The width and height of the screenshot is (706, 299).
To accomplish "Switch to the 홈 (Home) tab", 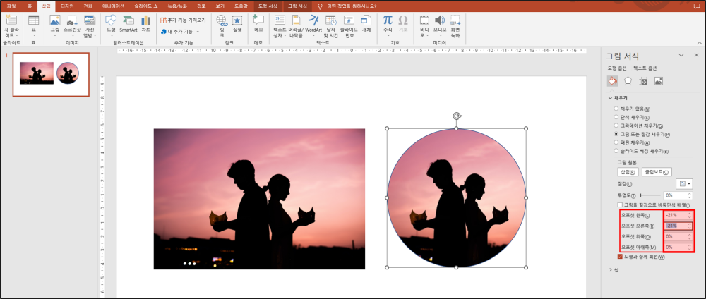I will click(x=29, y=6).
